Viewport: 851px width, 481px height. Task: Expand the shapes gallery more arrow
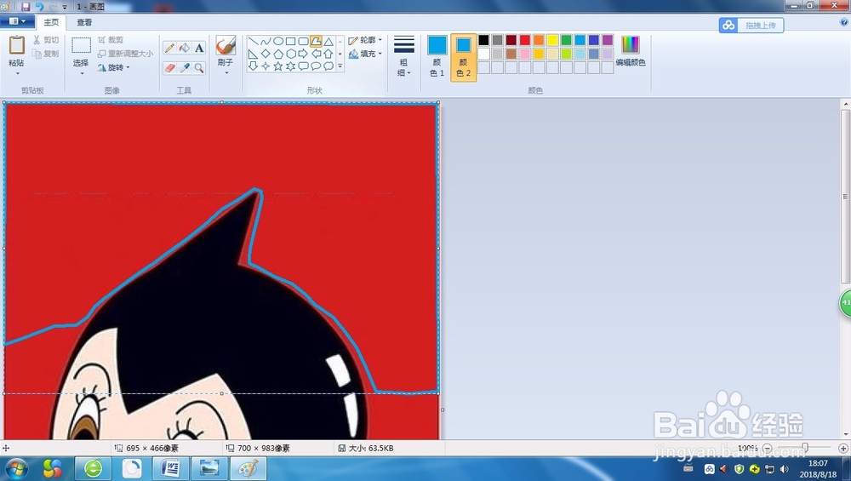tap(340, 66)
